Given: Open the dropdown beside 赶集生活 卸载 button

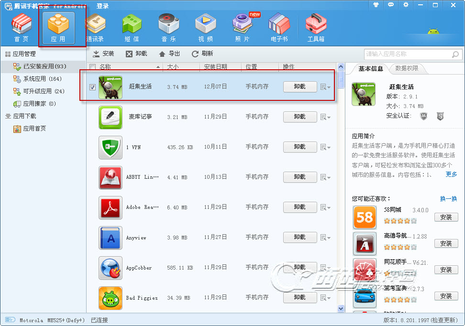Looking at the screenshot, I should coord(325,87).
